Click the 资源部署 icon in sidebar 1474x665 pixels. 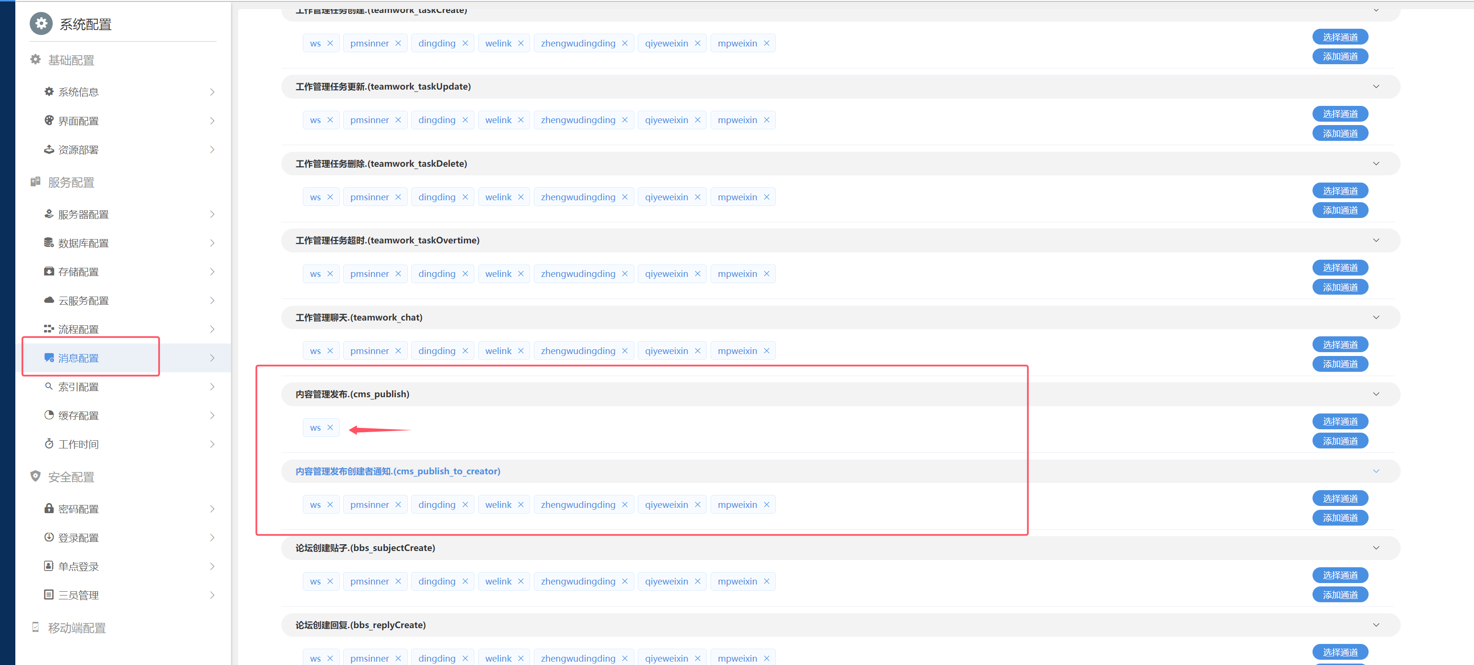coord(48,149)
